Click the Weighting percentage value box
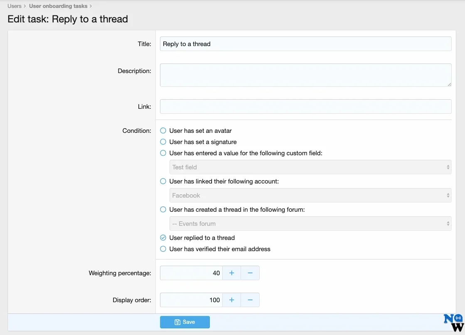Viewport: 465px width, 335px height. point(192,273)
